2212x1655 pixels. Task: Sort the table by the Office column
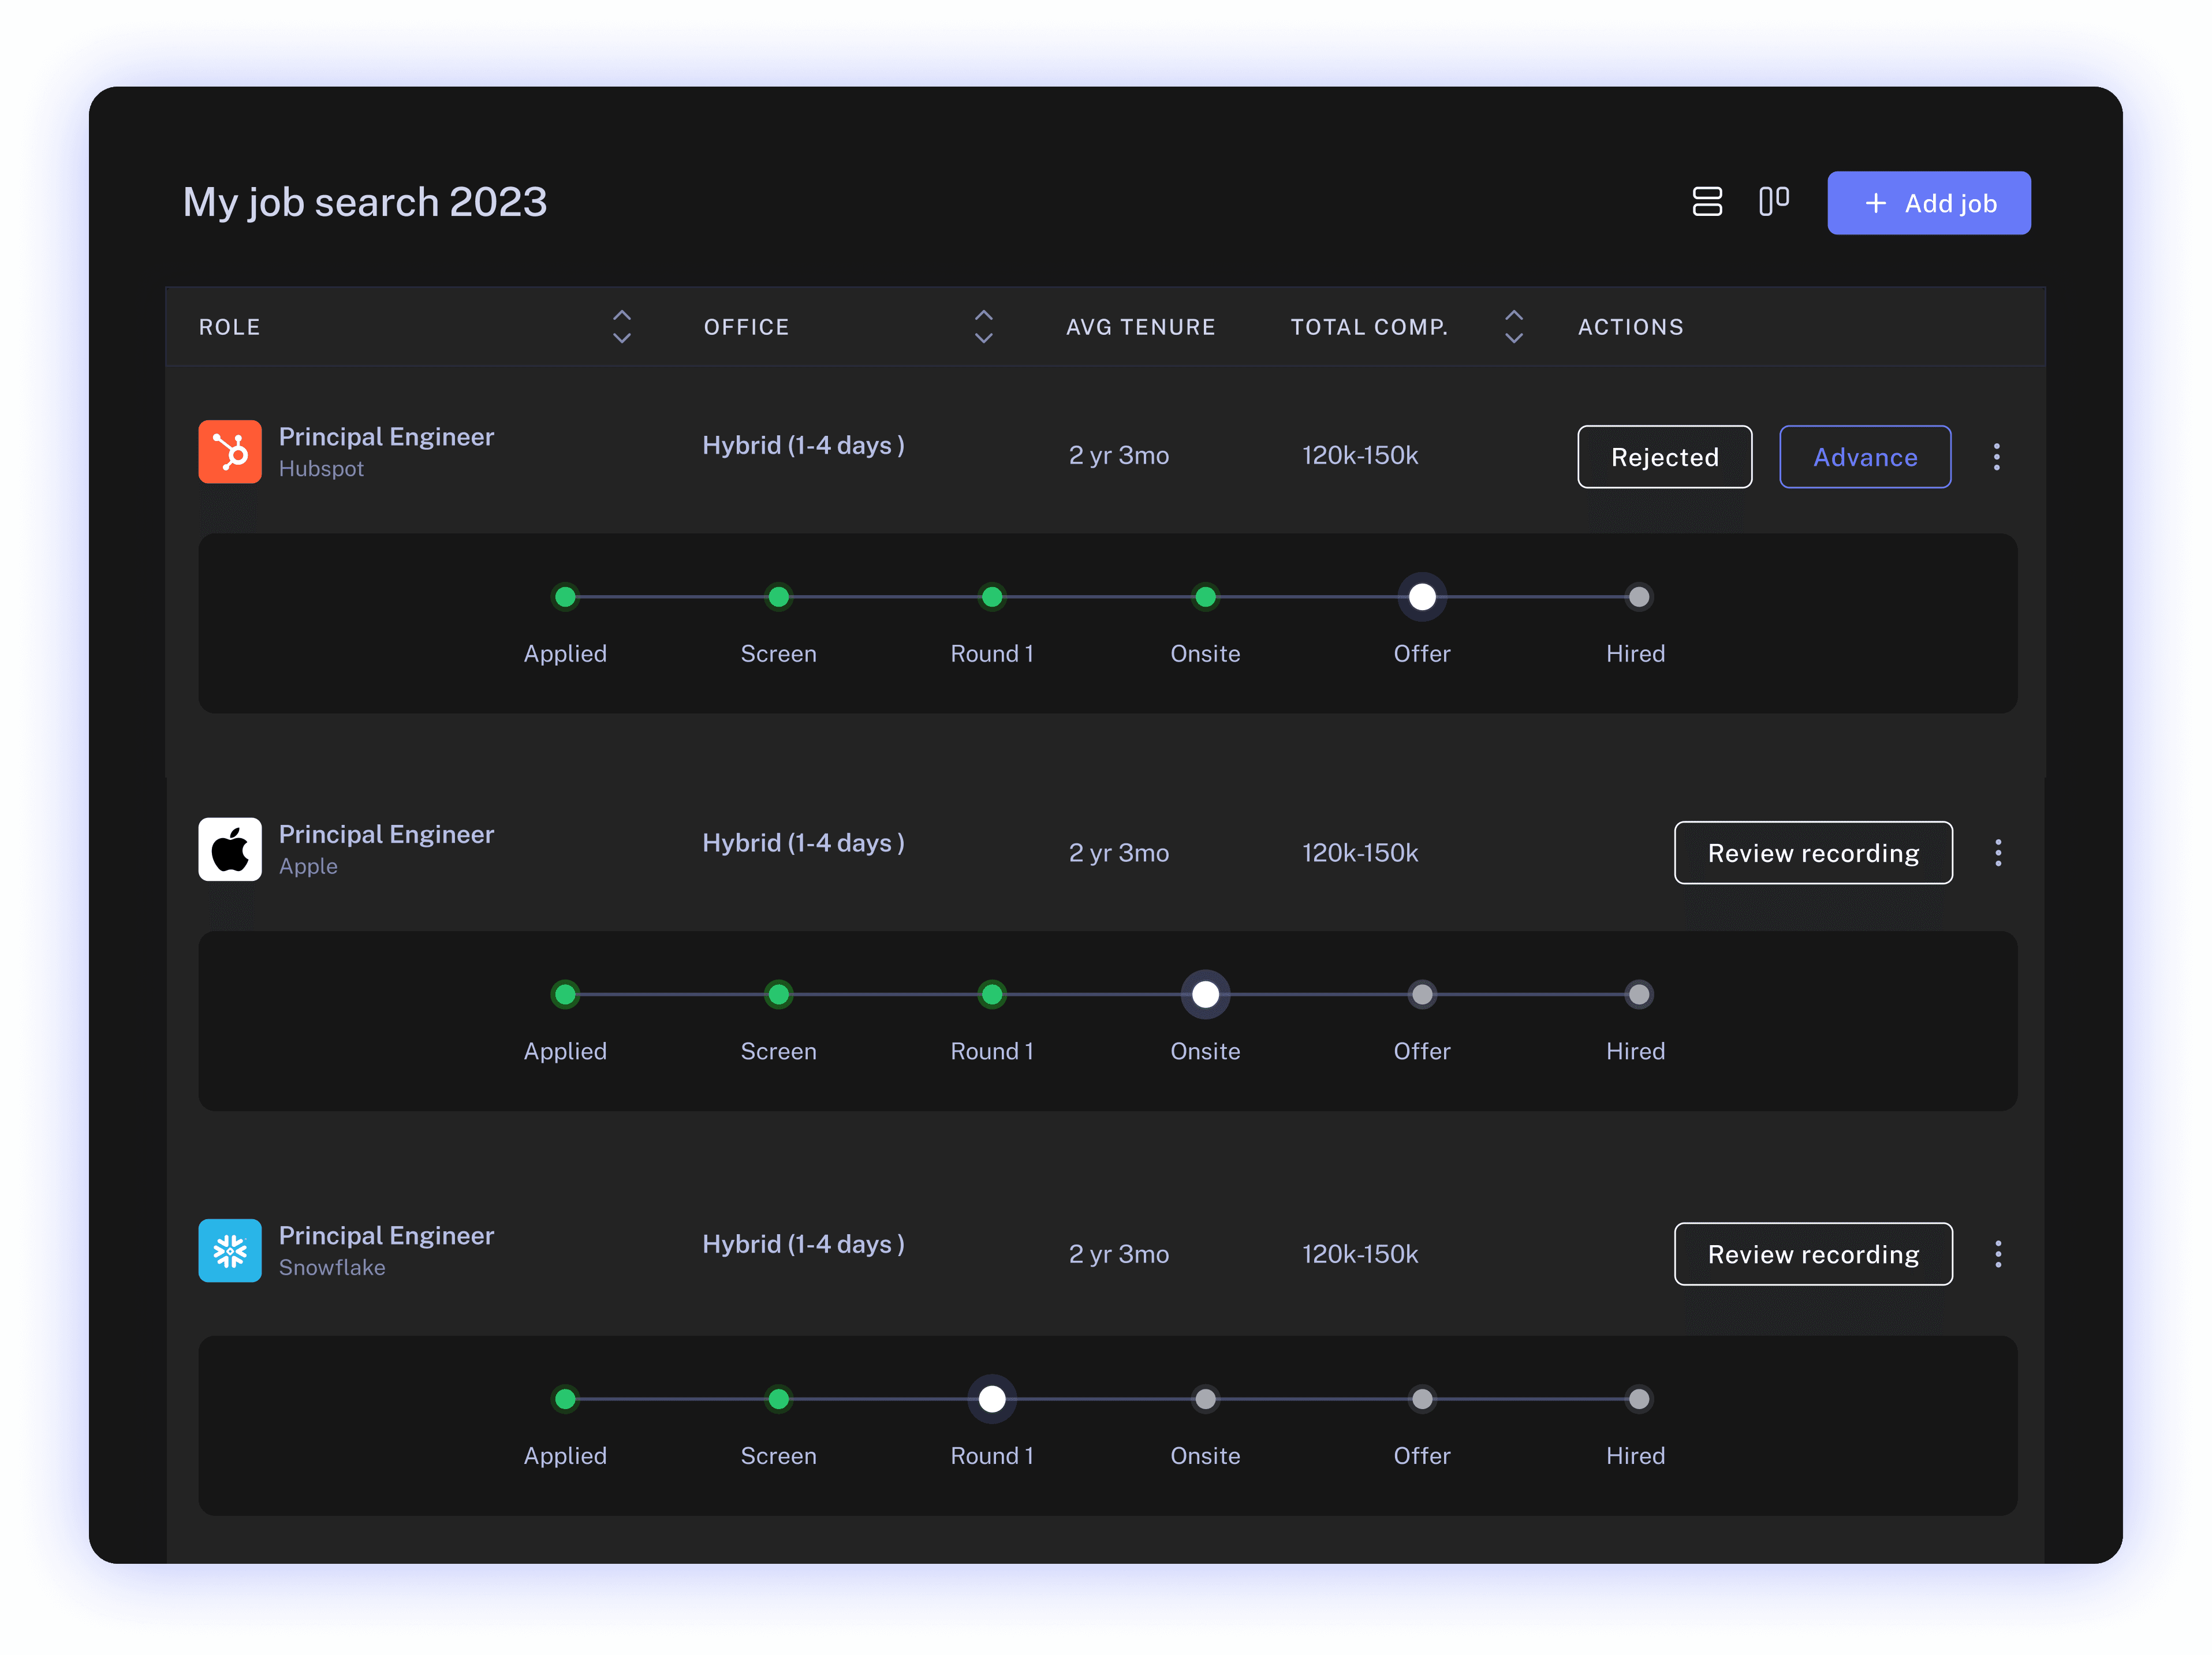[983, 327]
